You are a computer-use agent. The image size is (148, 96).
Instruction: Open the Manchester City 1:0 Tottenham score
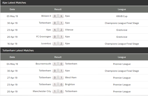(58, 91)
